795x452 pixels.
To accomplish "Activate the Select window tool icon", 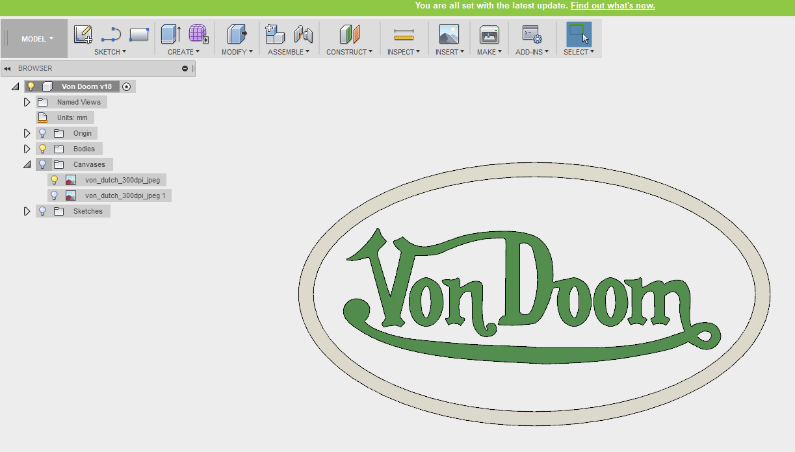I will [x=579, y=34].
